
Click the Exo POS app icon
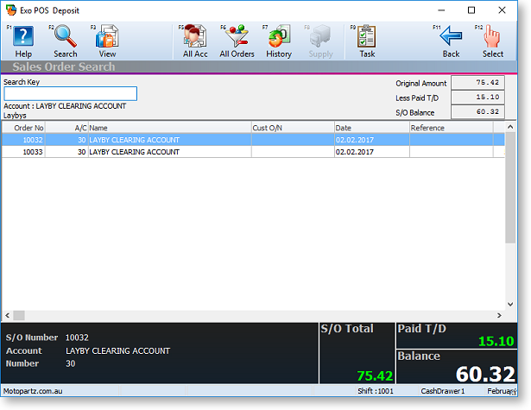(x=11, y=10)
